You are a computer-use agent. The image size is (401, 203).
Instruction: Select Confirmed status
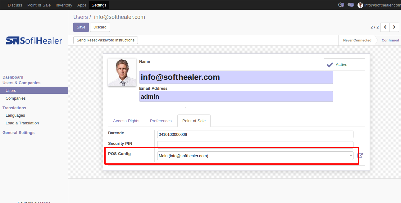tap(390, 40)
